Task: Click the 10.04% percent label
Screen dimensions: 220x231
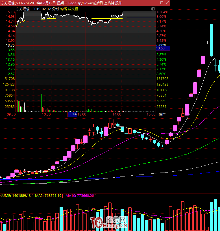Action: pos(162,12)
